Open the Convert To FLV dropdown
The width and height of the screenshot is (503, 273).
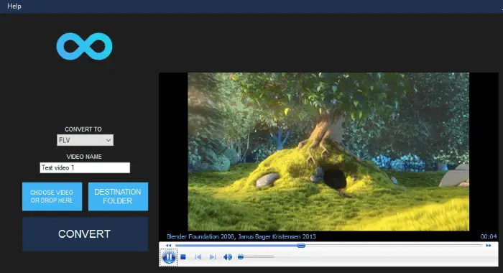click(85, 140)
